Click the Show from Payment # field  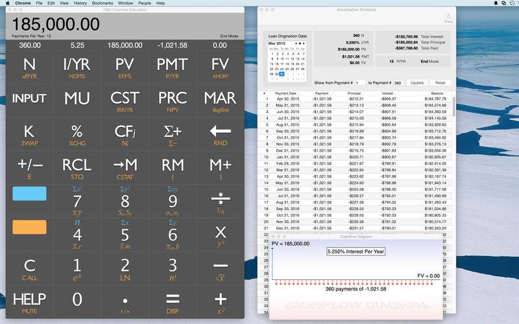coord(360,83)
